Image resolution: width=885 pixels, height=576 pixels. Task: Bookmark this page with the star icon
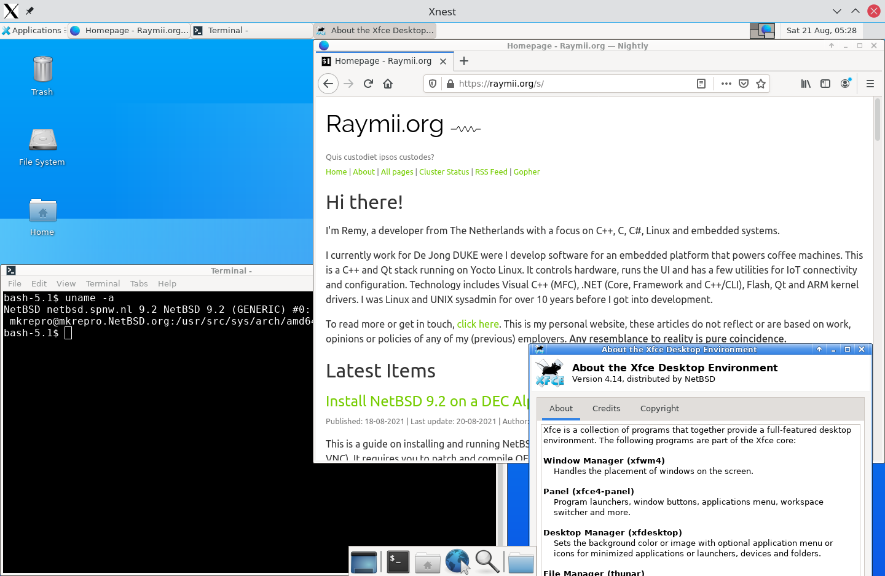[761, 84]
